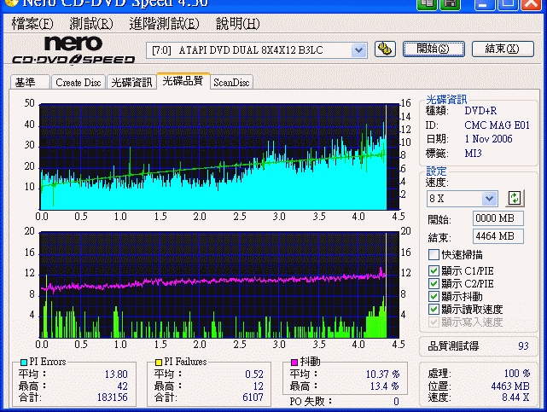The height and width of the screenshot is (412, 547).
Task: Click the 開始 0000 MB start field
Action: point(498,218)
